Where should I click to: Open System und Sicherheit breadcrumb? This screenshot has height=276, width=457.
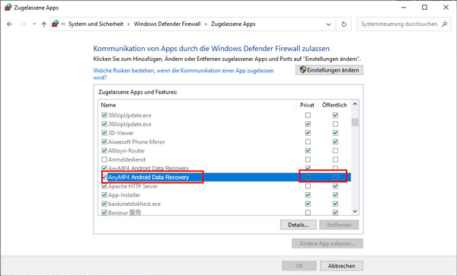click(x=96, y=24)
